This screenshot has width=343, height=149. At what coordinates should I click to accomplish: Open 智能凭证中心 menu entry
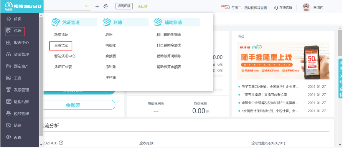click(x=65, y=56)
